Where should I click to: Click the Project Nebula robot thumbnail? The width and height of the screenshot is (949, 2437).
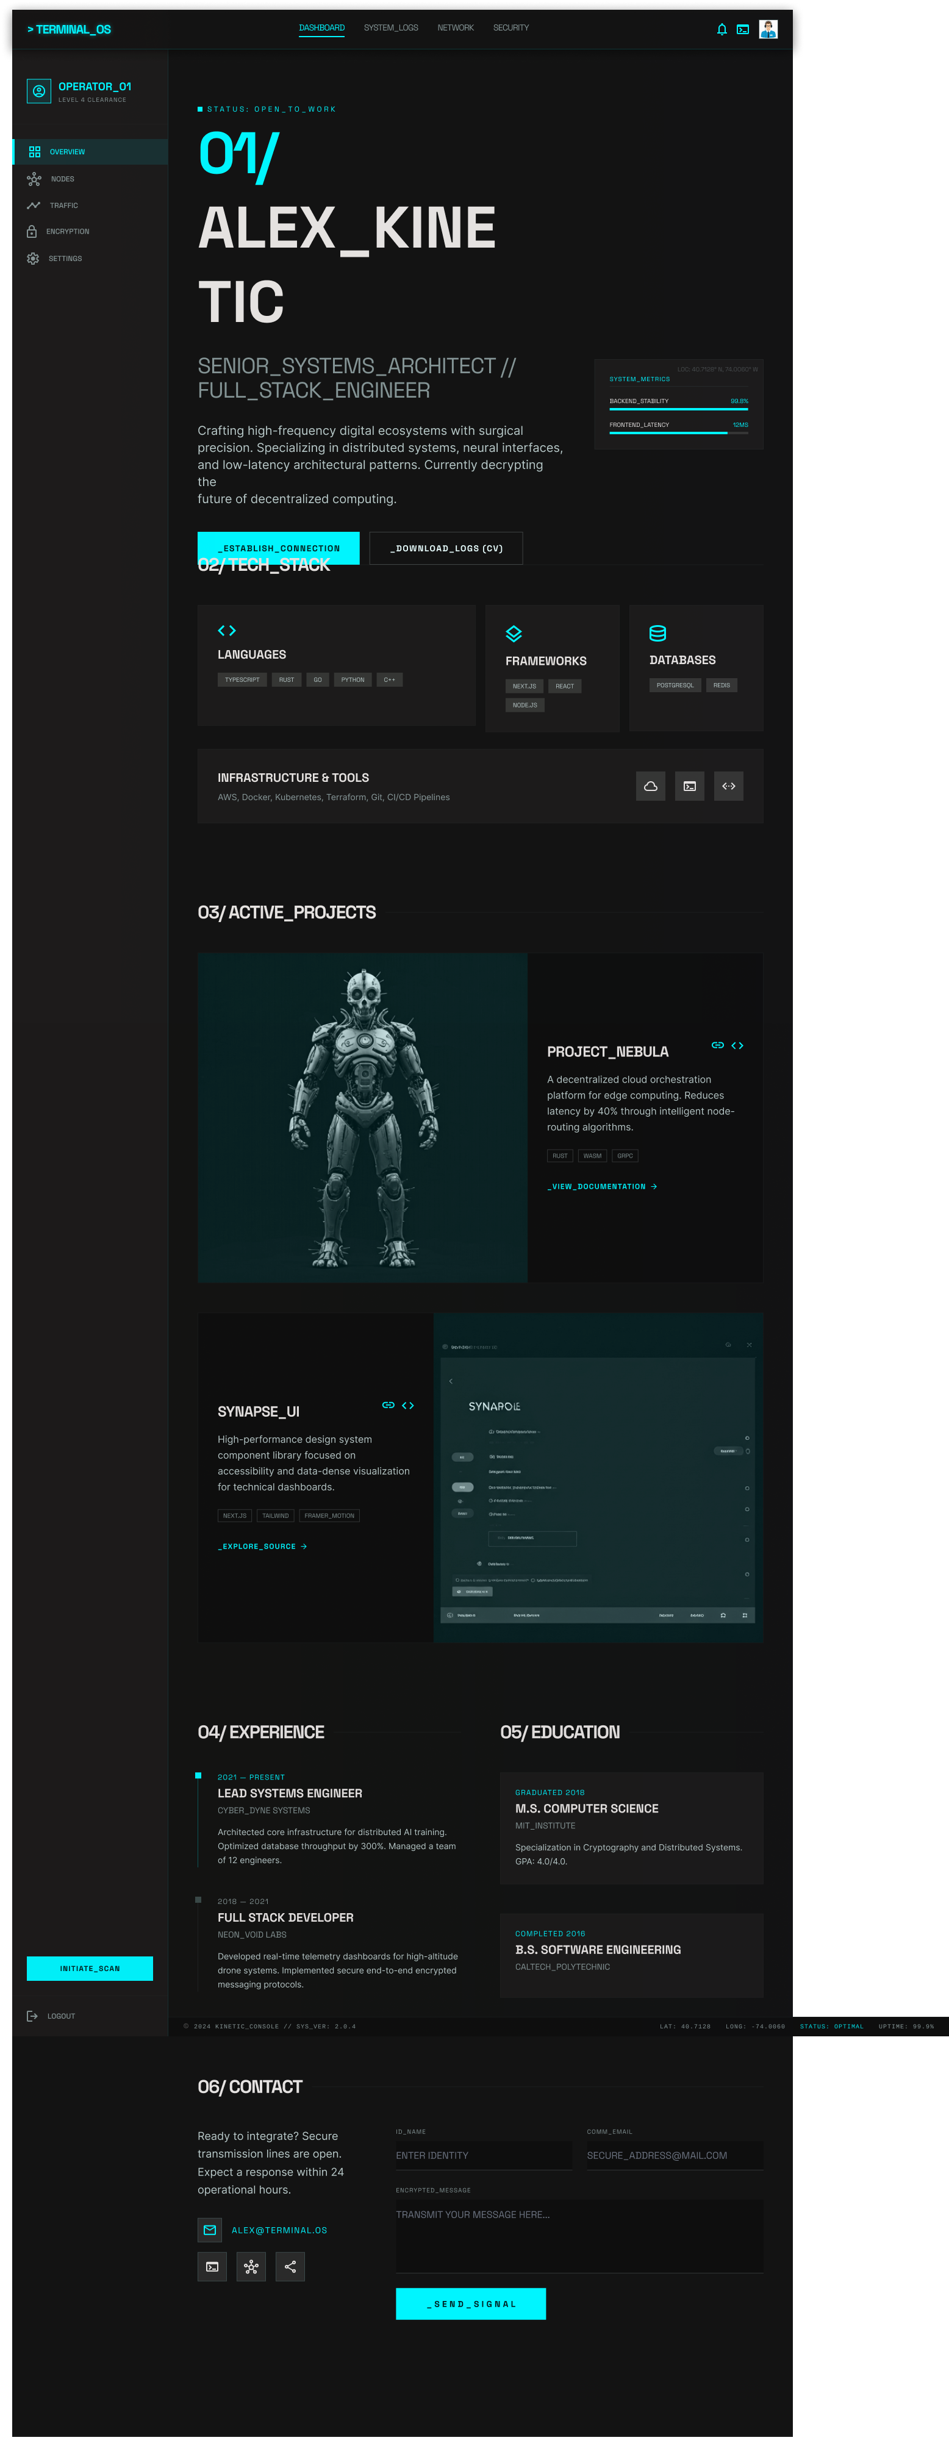click(362, 1117)
